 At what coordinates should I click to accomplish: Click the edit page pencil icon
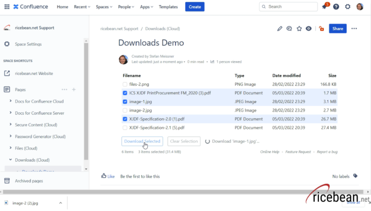280,29
